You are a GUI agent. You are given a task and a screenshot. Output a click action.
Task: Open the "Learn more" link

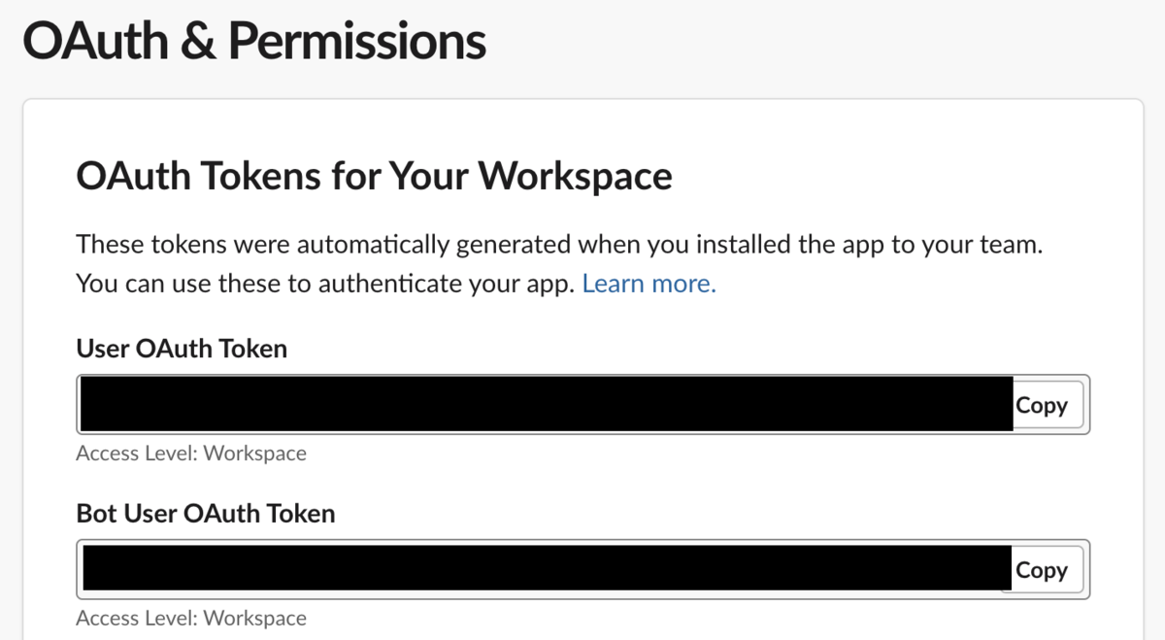(x=649, y=284)
